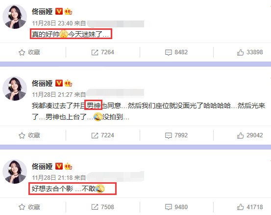This screenshot has height=215, width=271.
Task: Click username 佟丽娅 on the 21:18 post
Action: pos(42,167)
